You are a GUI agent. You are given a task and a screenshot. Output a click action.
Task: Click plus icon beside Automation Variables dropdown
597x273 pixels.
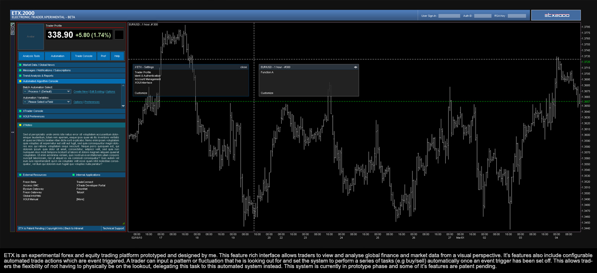(25, 102)
